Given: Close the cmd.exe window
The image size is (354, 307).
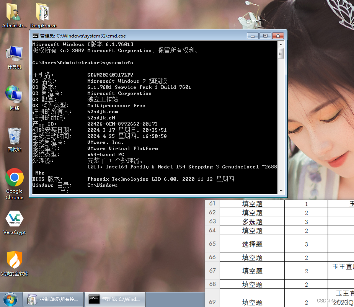Looking at the screenshot, I should [x=278, y=36].
